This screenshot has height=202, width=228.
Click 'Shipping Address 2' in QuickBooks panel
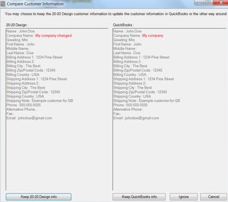point(130,83)
